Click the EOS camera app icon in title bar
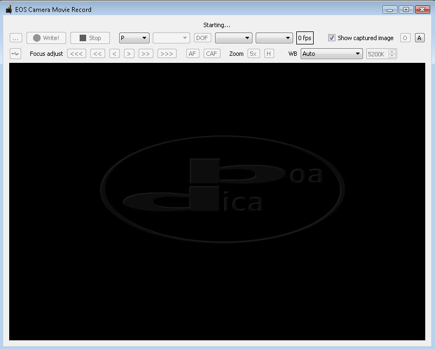Viewport: 435px width, 349px height. (9, 10)
